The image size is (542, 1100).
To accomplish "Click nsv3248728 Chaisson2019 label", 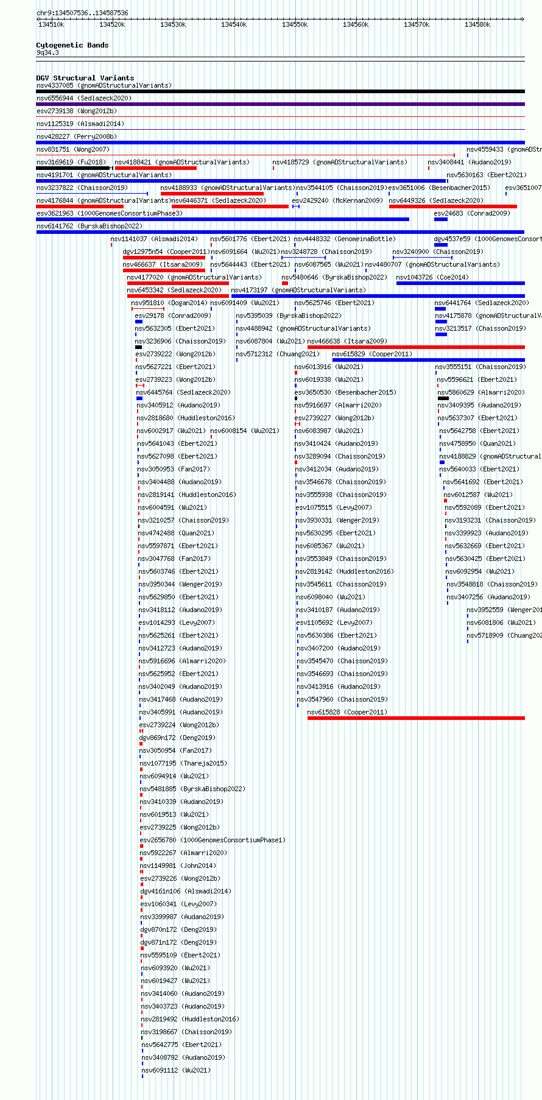I will tap(326, 252).
